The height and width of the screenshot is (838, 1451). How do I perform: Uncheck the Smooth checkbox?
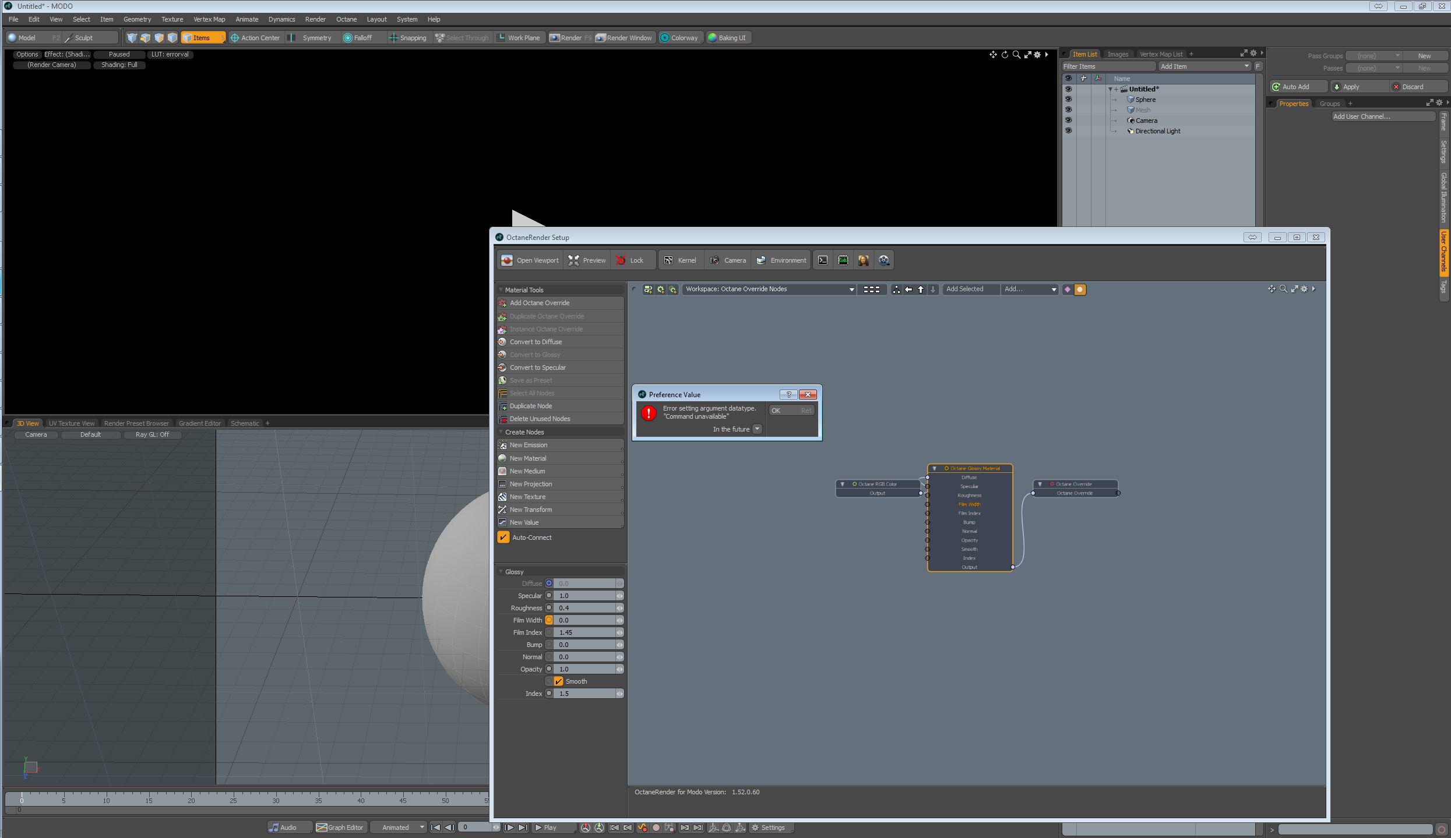tap(559, 681)
